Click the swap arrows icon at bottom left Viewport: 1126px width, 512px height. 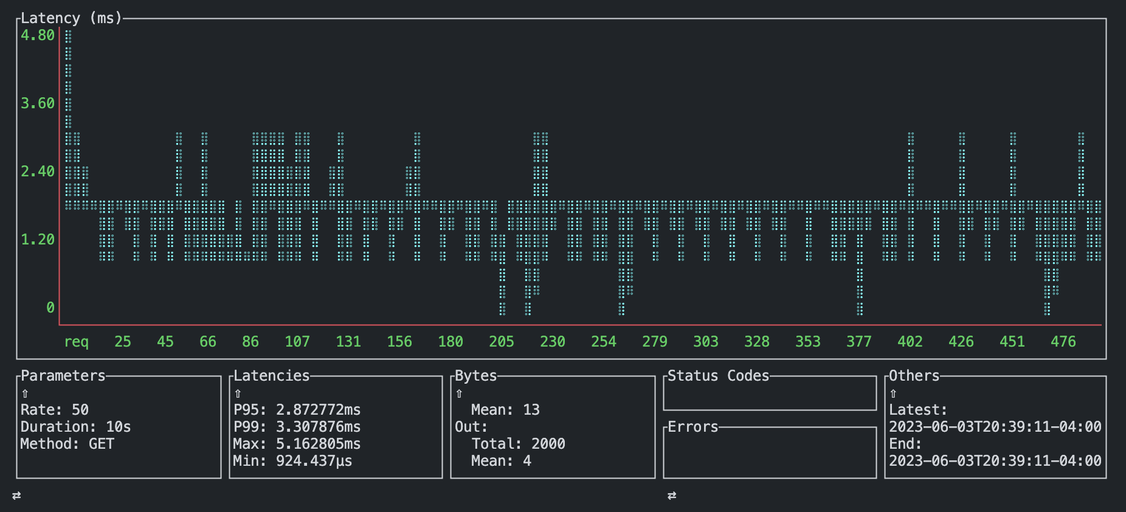pyautogui.click(x=16, y=496)
